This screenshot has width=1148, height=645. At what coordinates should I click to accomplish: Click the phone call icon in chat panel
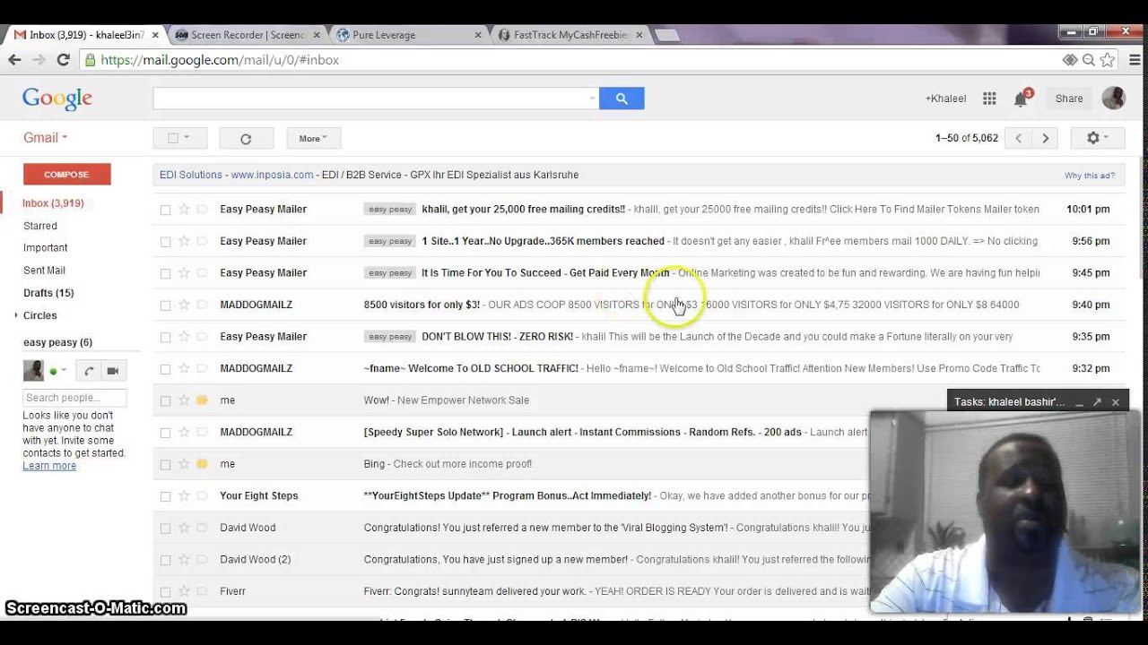[x=89, y=371]
